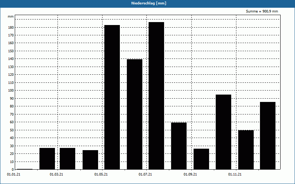Click the x-axis date label '01.05.21'

[x=101, y=174]
